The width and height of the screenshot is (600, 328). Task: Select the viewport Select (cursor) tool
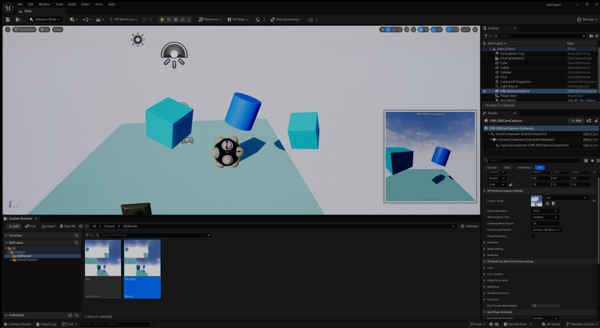click(382, 29)
